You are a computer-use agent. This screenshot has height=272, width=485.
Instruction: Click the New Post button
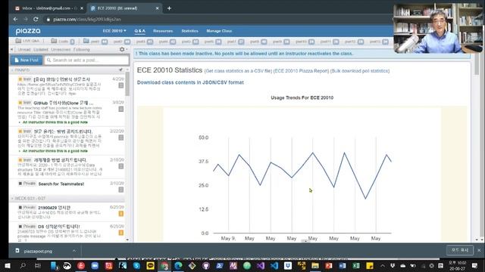(27, 60)
